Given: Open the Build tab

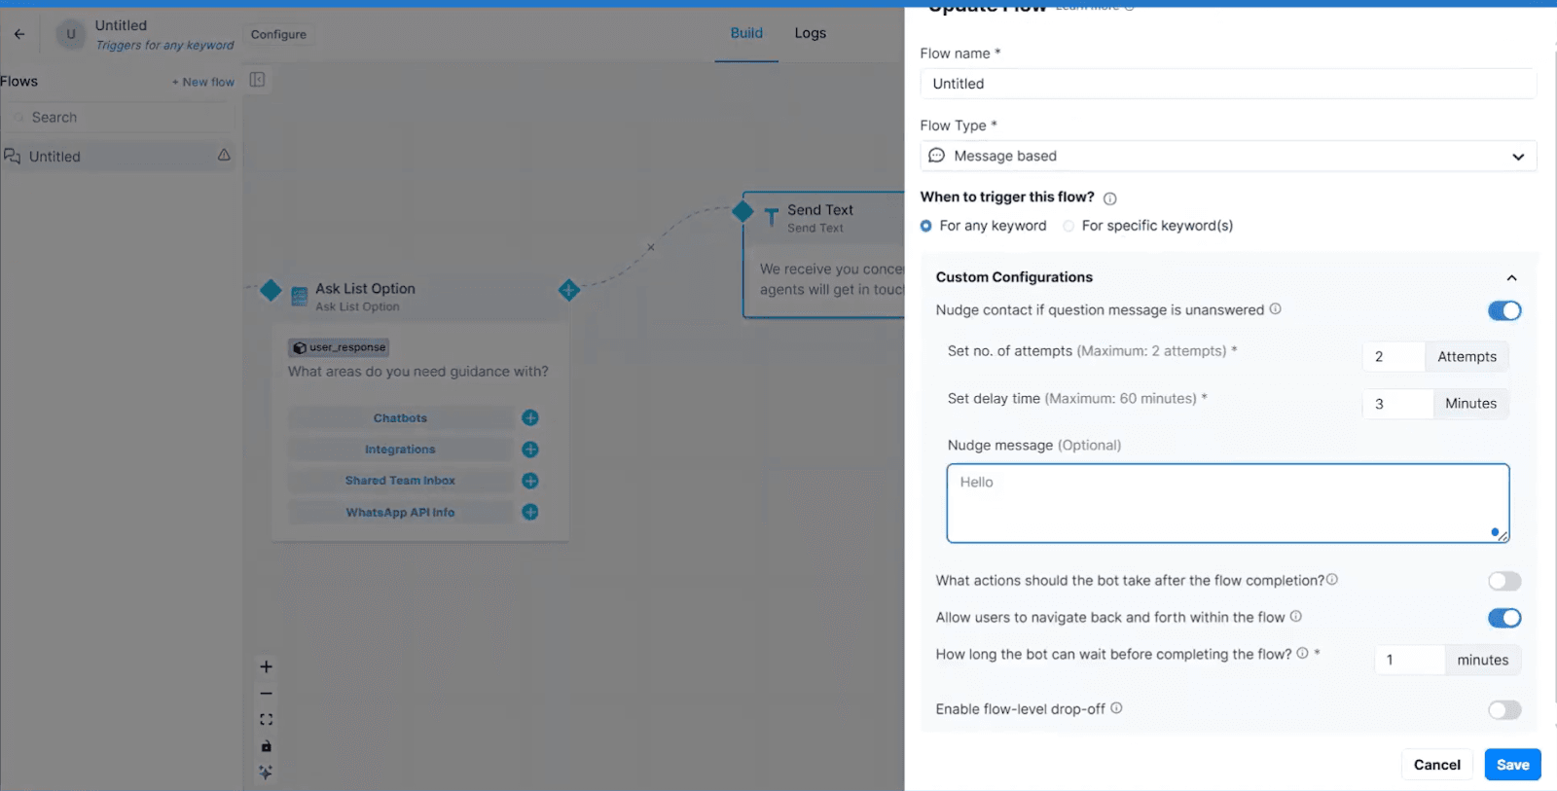Looking at the screenshot, I should point(746,33).
